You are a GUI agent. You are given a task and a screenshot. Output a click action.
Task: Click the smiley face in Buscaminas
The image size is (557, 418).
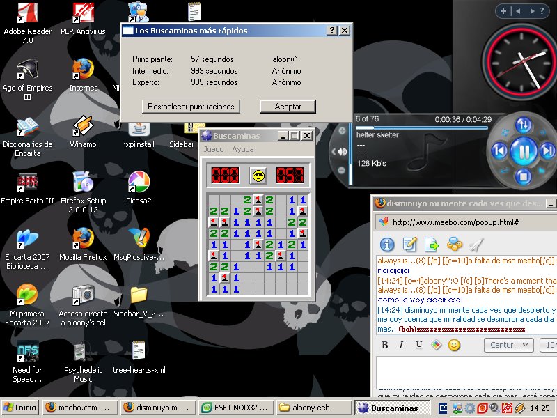click(258, 176)
